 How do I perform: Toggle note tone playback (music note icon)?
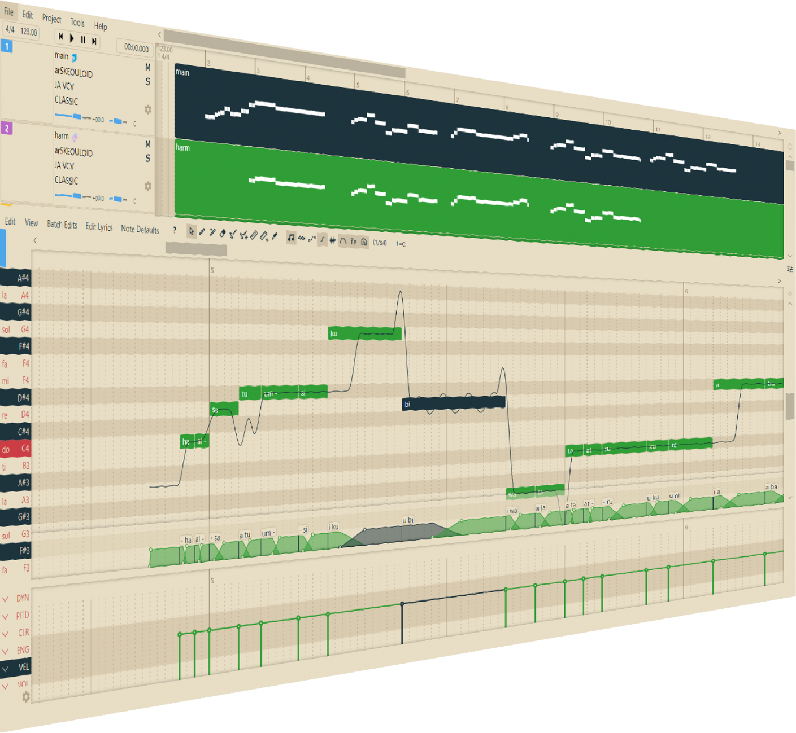pyautogui.click(x=290, y=238)
